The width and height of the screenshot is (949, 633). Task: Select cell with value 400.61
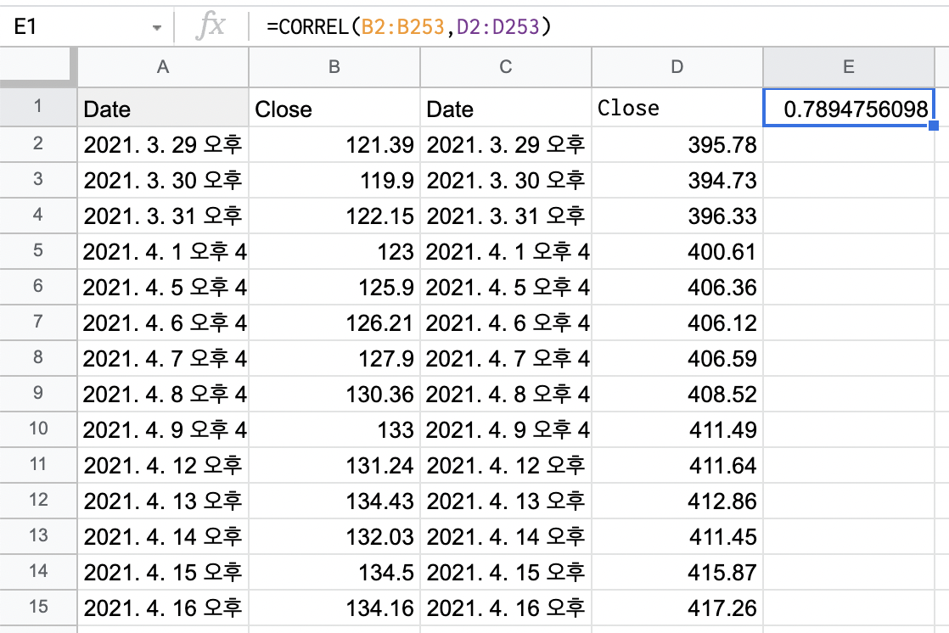677,252
